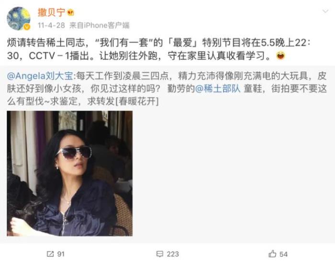Expand the post options chevron
The image size is (335, 264).
325,11
